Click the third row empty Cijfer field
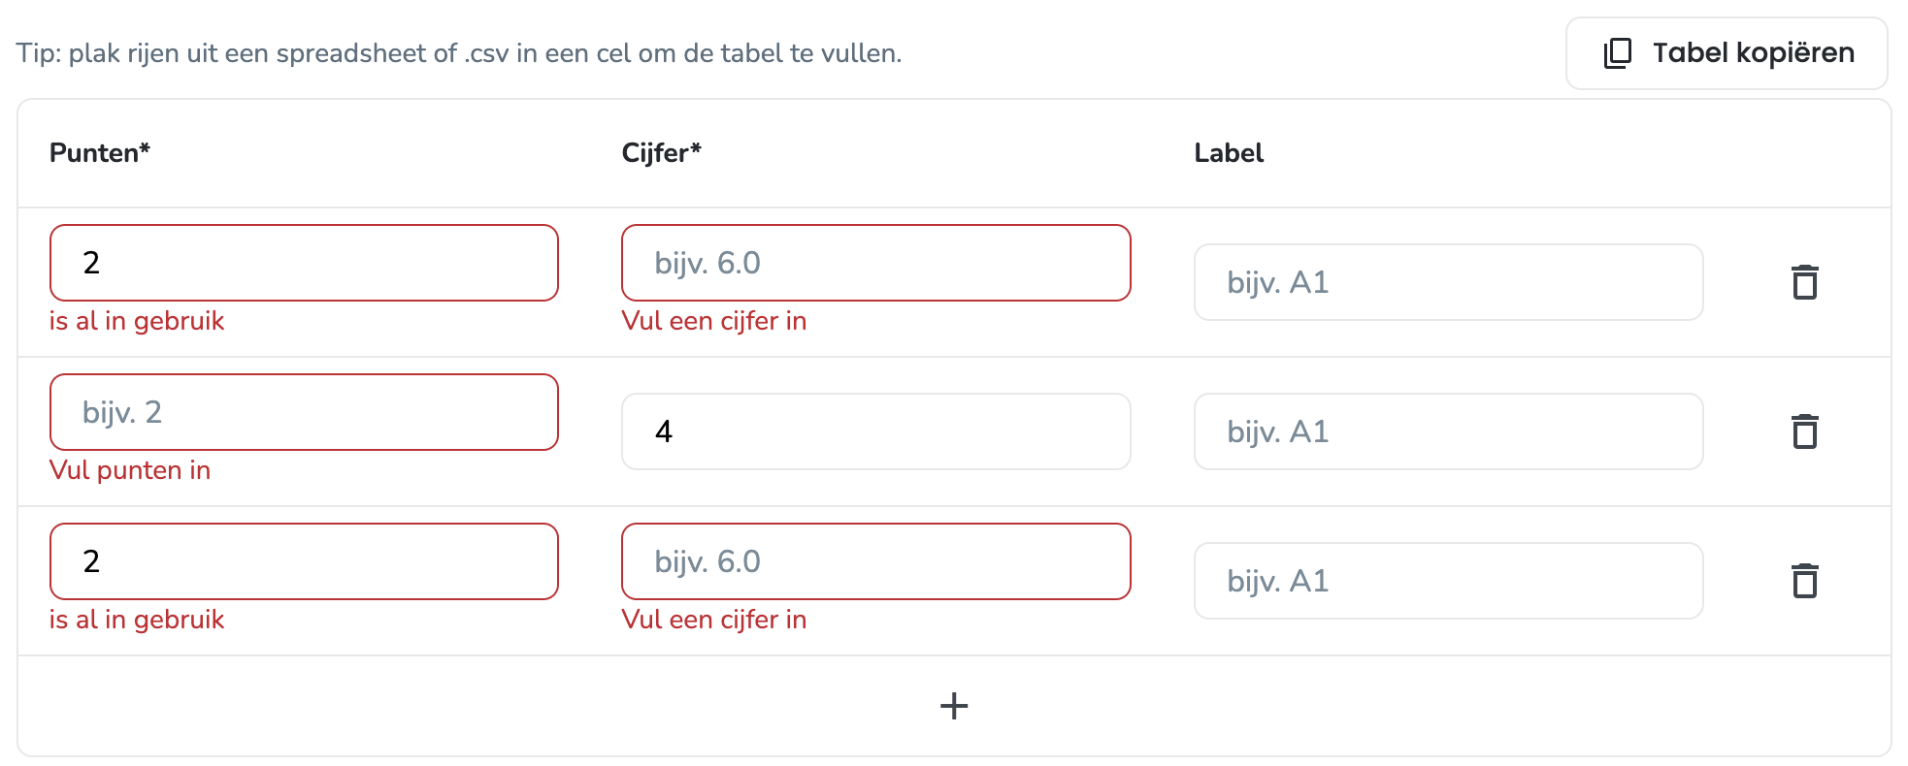 [x=876, y=561]
